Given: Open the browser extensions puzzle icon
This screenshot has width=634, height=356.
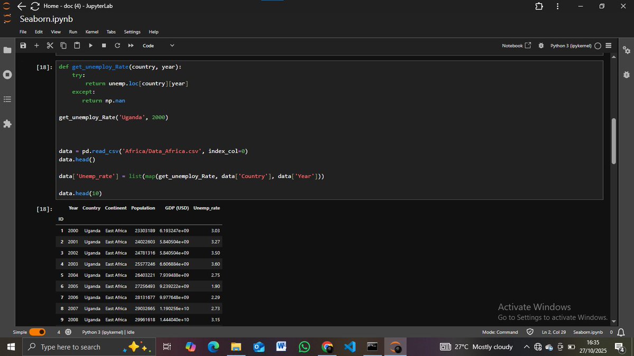Looking at the screenshot, I should click(x=539, y=6).
